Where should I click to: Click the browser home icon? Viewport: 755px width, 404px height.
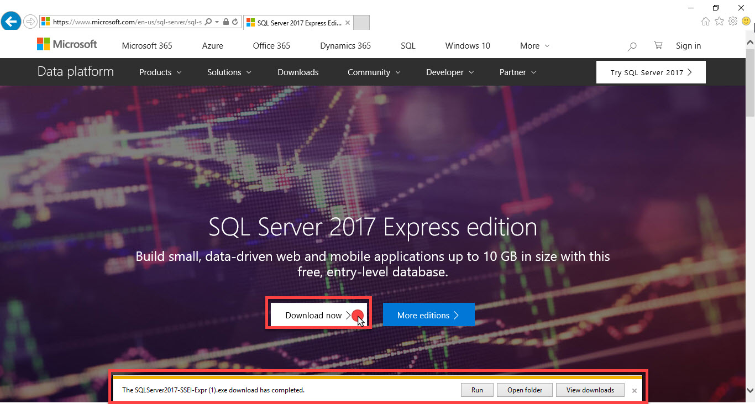[706, 20]
